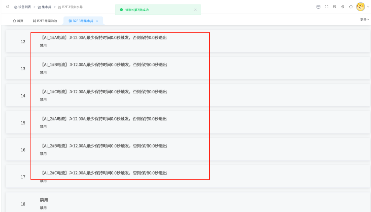Click the user avatar image
The height and width of the screenshot is (212, 371).
pyautogui.click(x=360, y=7)
